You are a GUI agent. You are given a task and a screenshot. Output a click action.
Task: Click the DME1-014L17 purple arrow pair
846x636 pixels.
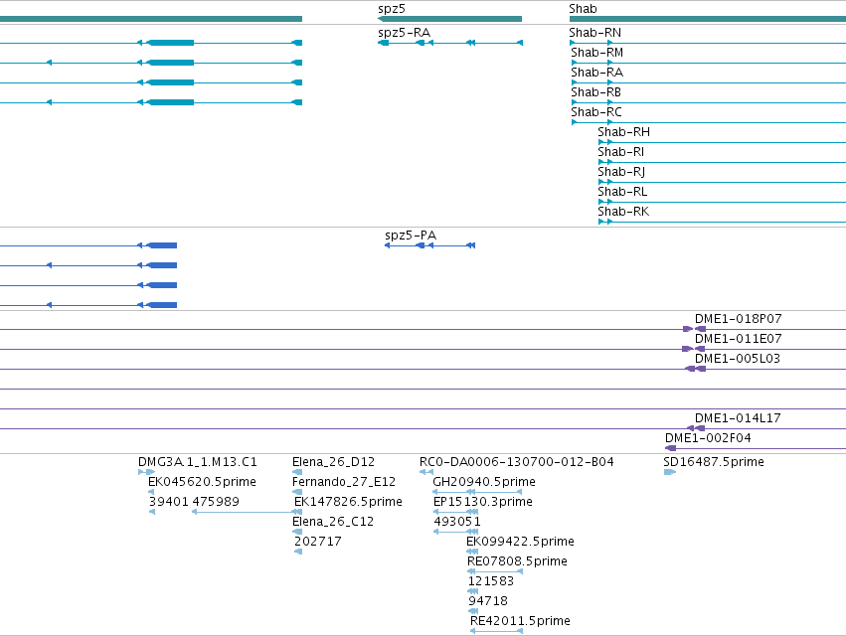pos(696,428)
